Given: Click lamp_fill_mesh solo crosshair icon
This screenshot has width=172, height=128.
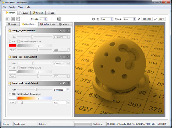Looking at the screenshot, I should [60, 31].
